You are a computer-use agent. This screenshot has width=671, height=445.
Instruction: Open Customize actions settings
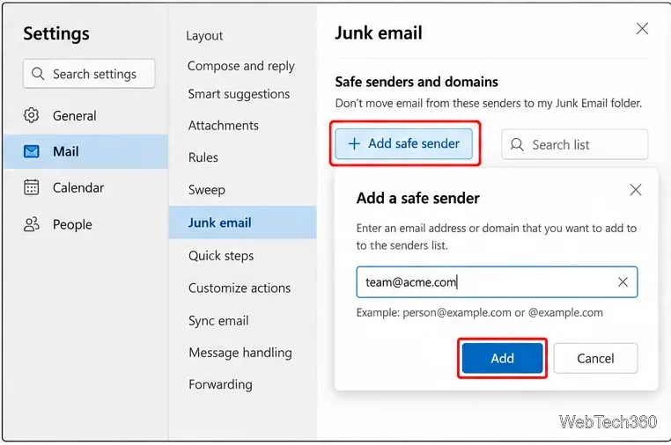[240, 288]
